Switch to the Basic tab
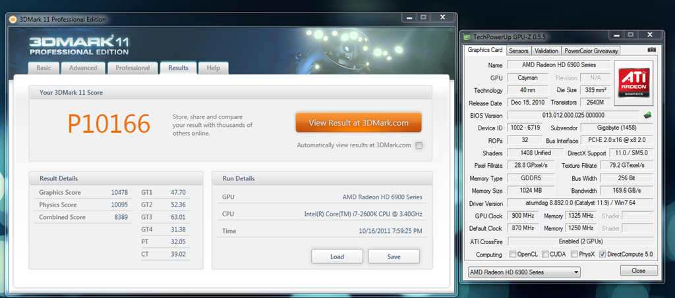The image size is (675, 298). 44,68
